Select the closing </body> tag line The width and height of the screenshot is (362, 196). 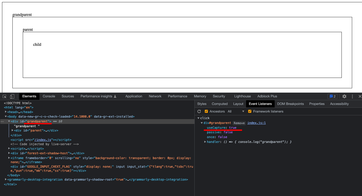point(14,175)
